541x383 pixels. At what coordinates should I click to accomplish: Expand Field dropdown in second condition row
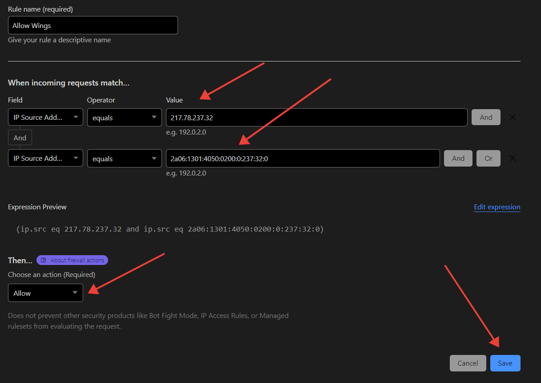coord(45,158)
